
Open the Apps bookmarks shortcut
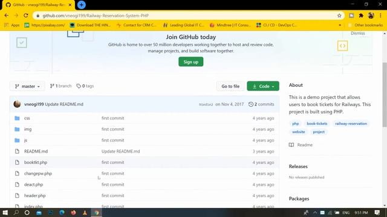(x=12, y=25)
